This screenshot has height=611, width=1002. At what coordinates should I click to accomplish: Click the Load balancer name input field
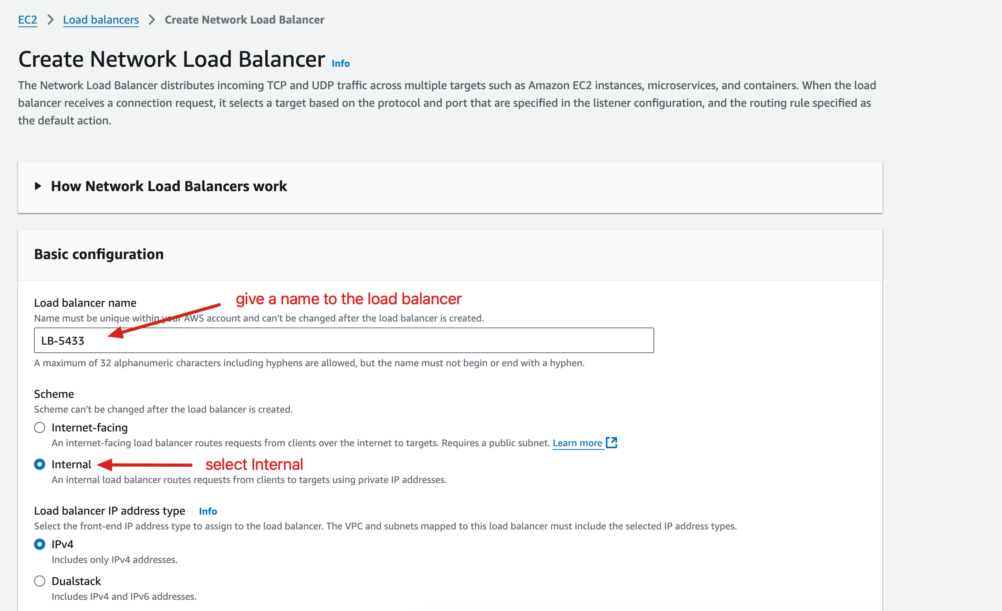tap(344, 340)
